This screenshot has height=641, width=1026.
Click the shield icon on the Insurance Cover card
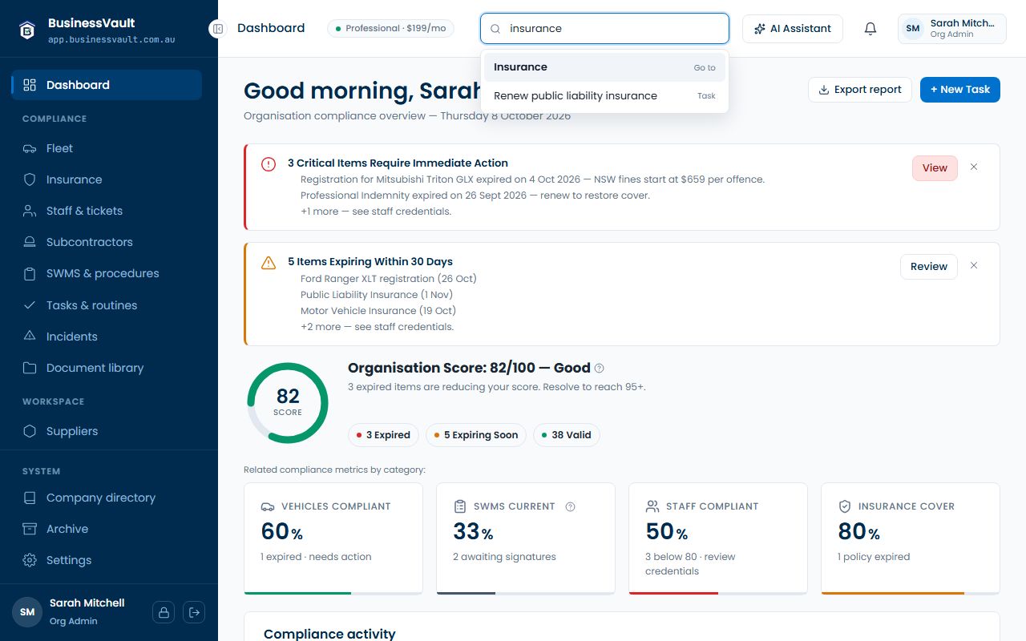click(x=845, y=507)
